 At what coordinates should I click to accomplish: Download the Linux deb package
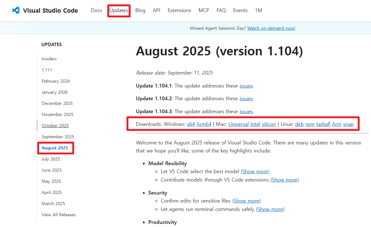point(299,124)
